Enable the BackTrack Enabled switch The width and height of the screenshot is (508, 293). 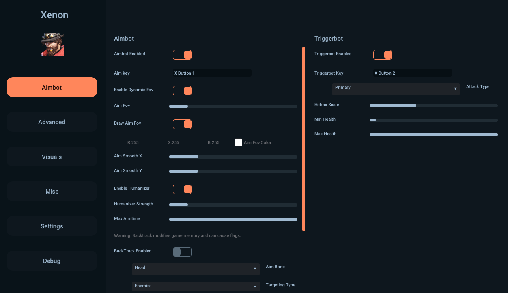(182, 252)
